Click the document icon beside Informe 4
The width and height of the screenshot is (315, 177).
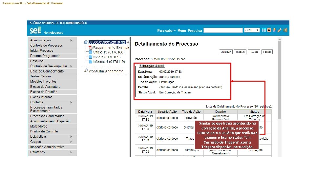pyautogui.click(x=91, y=61)
